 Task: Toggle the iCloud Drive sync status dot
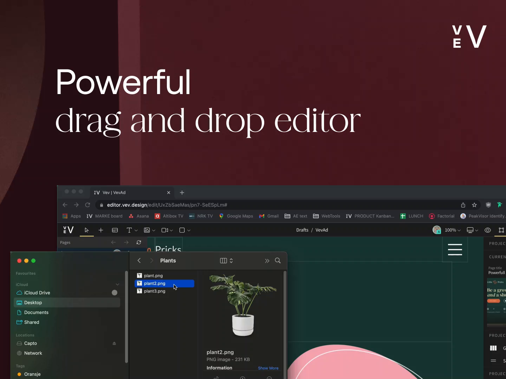[x=114, y=293]
